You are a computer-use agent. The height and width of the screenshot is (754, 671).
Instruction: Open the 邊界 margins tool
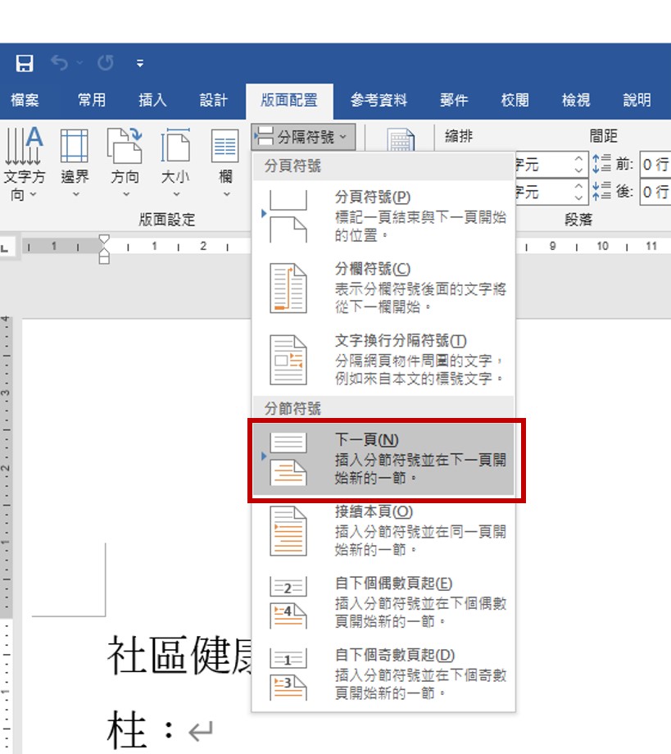pyautogui.click(x=75, y=162)
